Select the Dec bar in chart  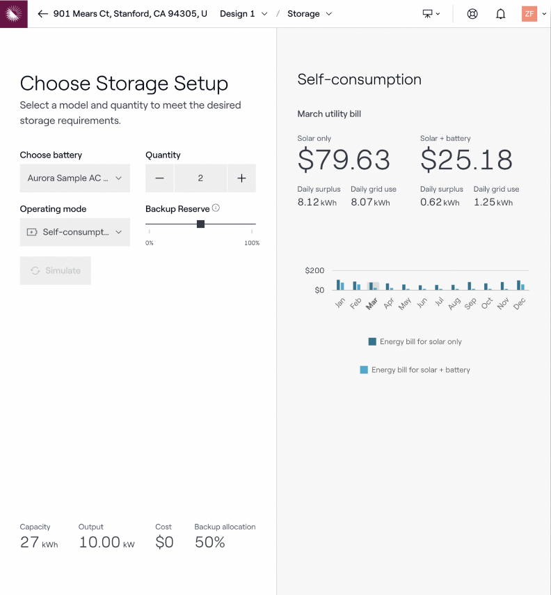pyautogui.click(x=520, y=285)
